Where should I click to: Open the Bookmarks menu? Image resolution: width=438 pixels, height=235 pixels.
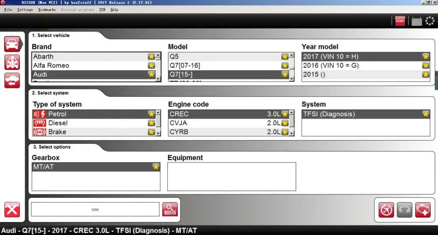47,10
